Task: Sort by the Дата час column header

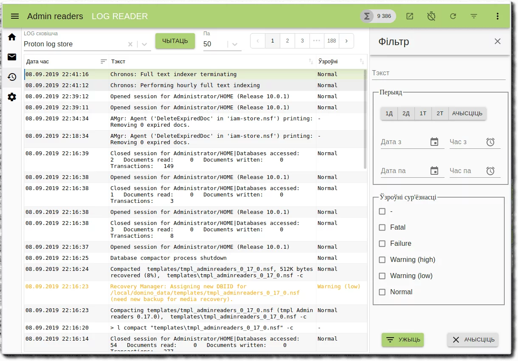Action: pyautogui.click(x=38, y=62)
